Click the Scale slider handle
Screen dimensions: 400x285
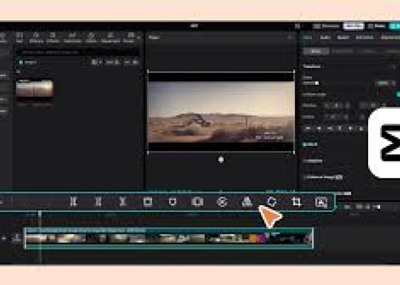pos(317,83)
